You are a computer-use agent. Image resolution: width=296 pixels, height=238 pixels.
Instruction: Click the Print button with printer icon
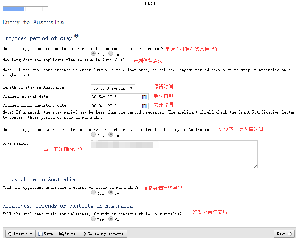tap(68, 234)
